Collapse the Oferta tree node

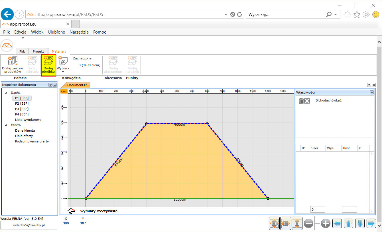click(x=6, y=125)
